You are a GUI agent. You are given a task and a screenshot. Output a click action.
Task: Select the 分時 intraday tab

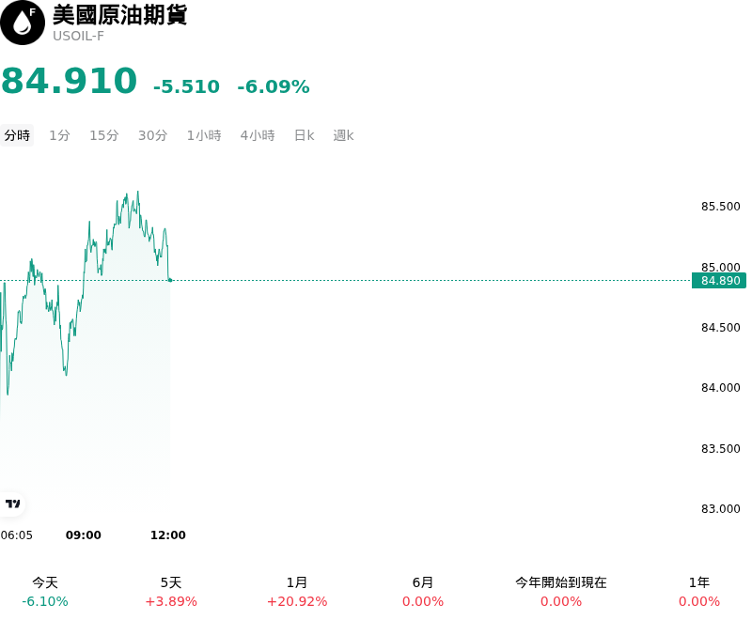point(17,135)
